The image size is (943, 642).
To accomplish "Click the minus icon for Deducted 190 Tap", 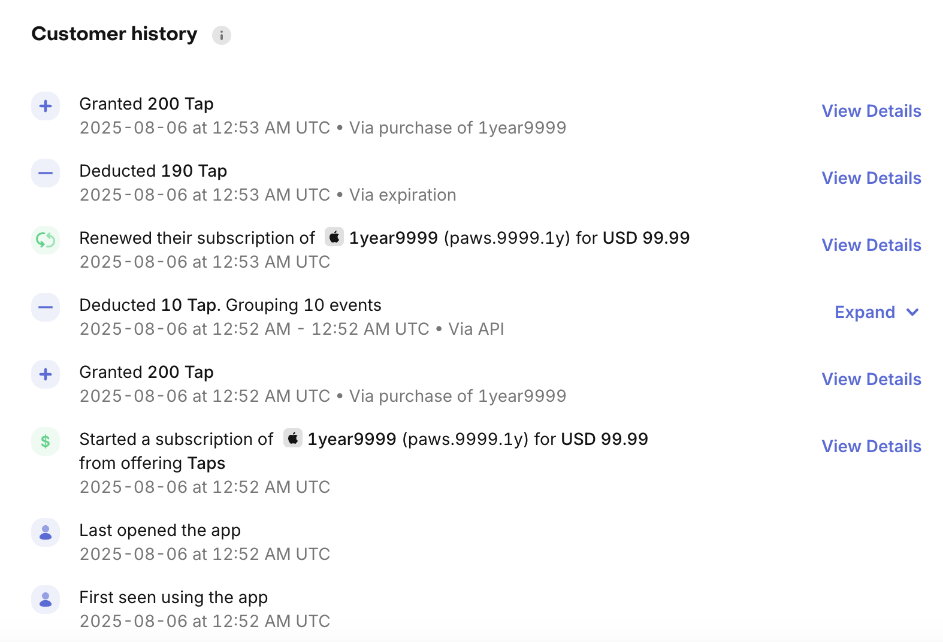I will pyautogui.click(x=46, y=174).
